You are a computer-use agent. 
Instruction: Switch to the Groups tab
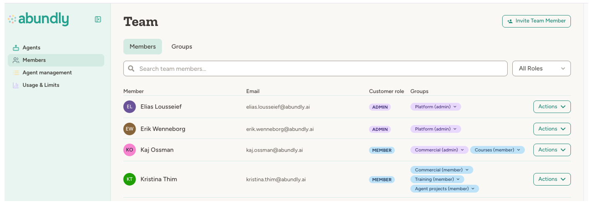point(182,46)
